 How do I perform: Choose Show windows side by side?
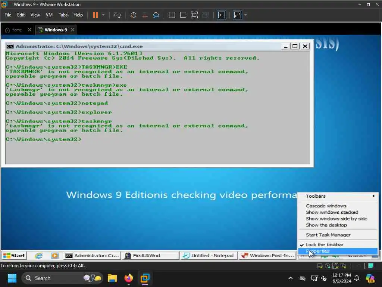(338, 219)
